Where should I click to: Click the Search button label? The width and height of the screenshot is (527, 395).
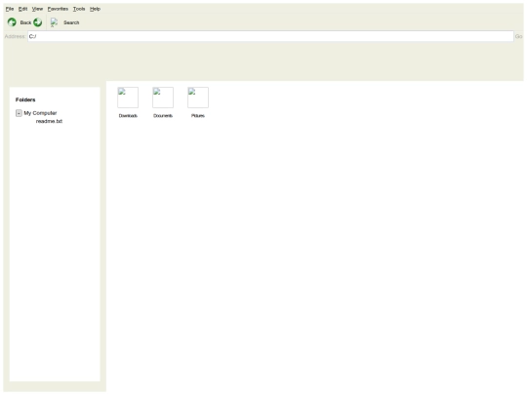coord(71,22)
